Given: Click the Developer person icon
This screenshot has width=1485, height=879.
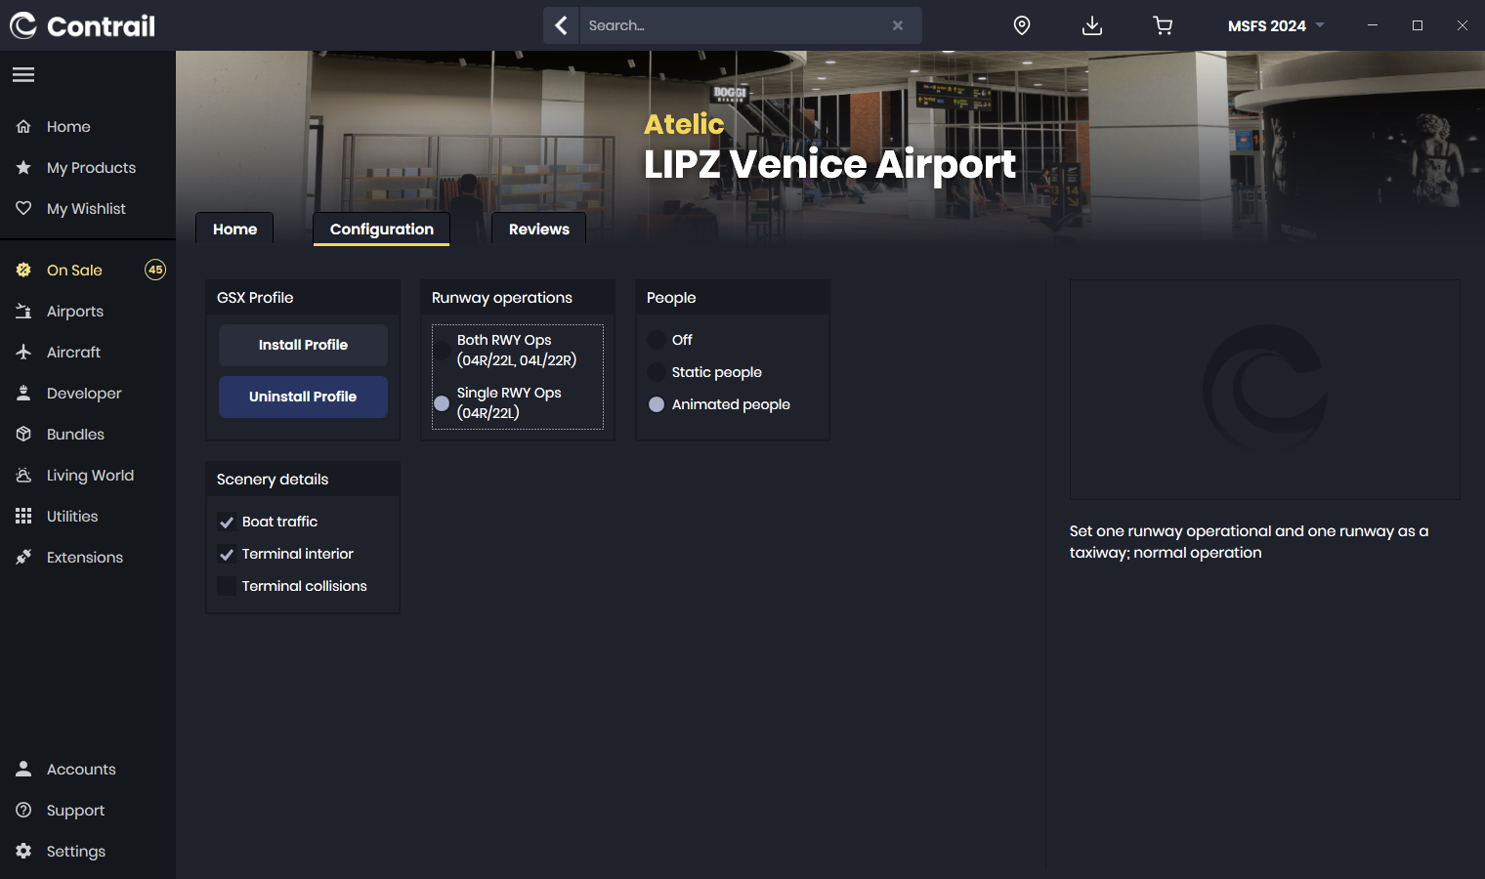Looking at the screenshot, I should pyautogui.click(x=23, y=394).
